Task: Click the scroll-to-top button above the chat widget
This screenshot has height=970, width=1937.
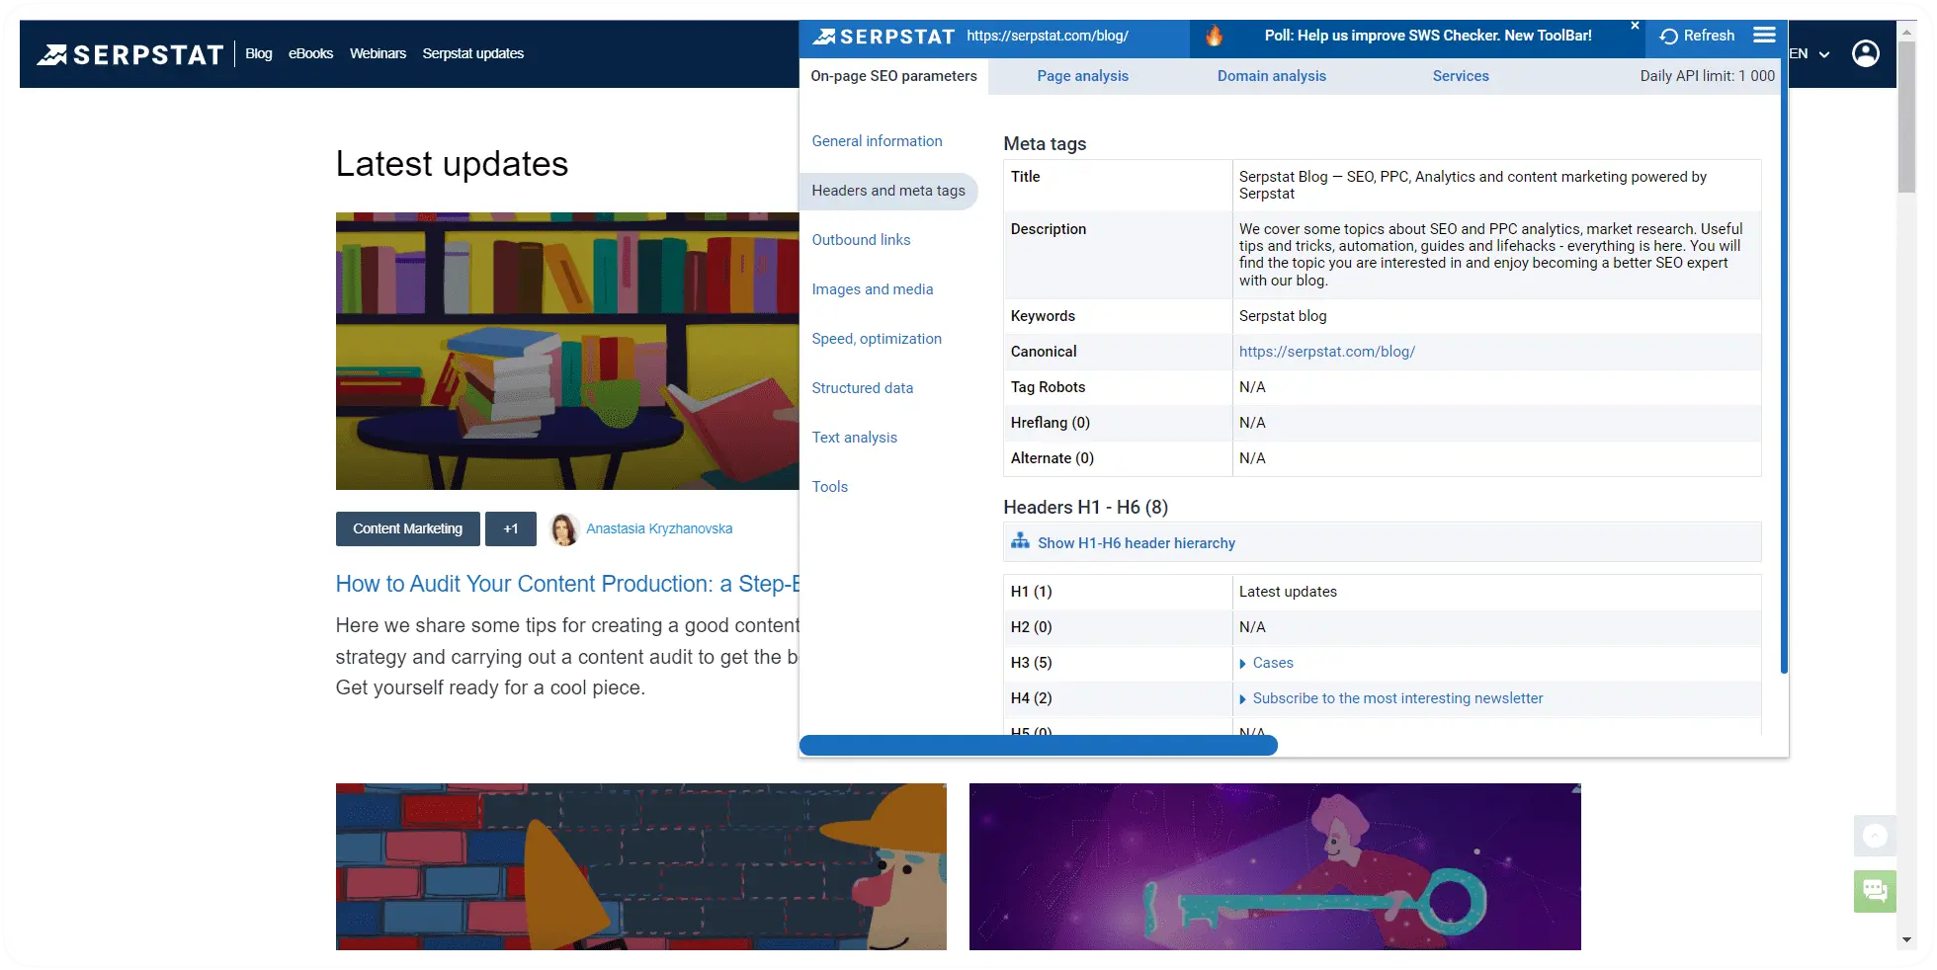Action: click(x=1875, y=836)
